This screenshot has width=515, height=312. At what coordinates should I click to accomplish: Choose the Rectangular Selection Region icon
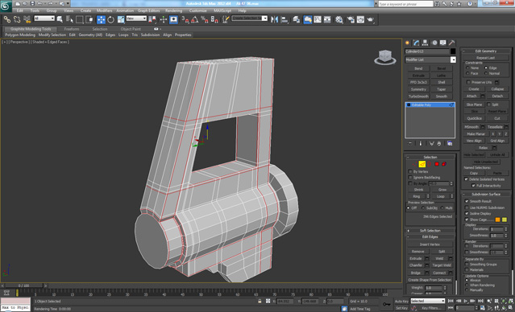point(79,19)
